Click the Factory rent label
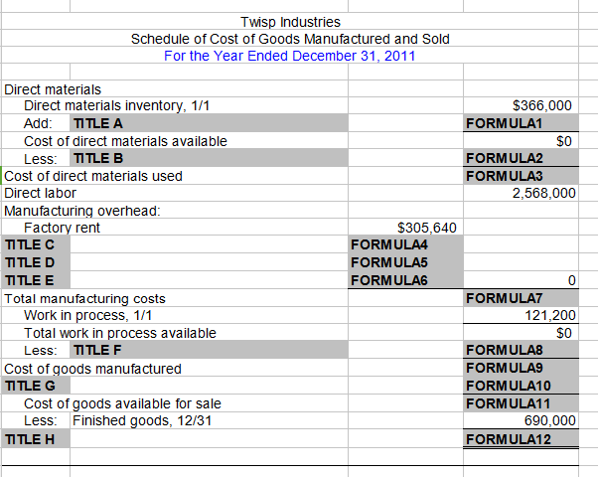The height and width of the screenshot is (477, 598). (x=62, y=228)
